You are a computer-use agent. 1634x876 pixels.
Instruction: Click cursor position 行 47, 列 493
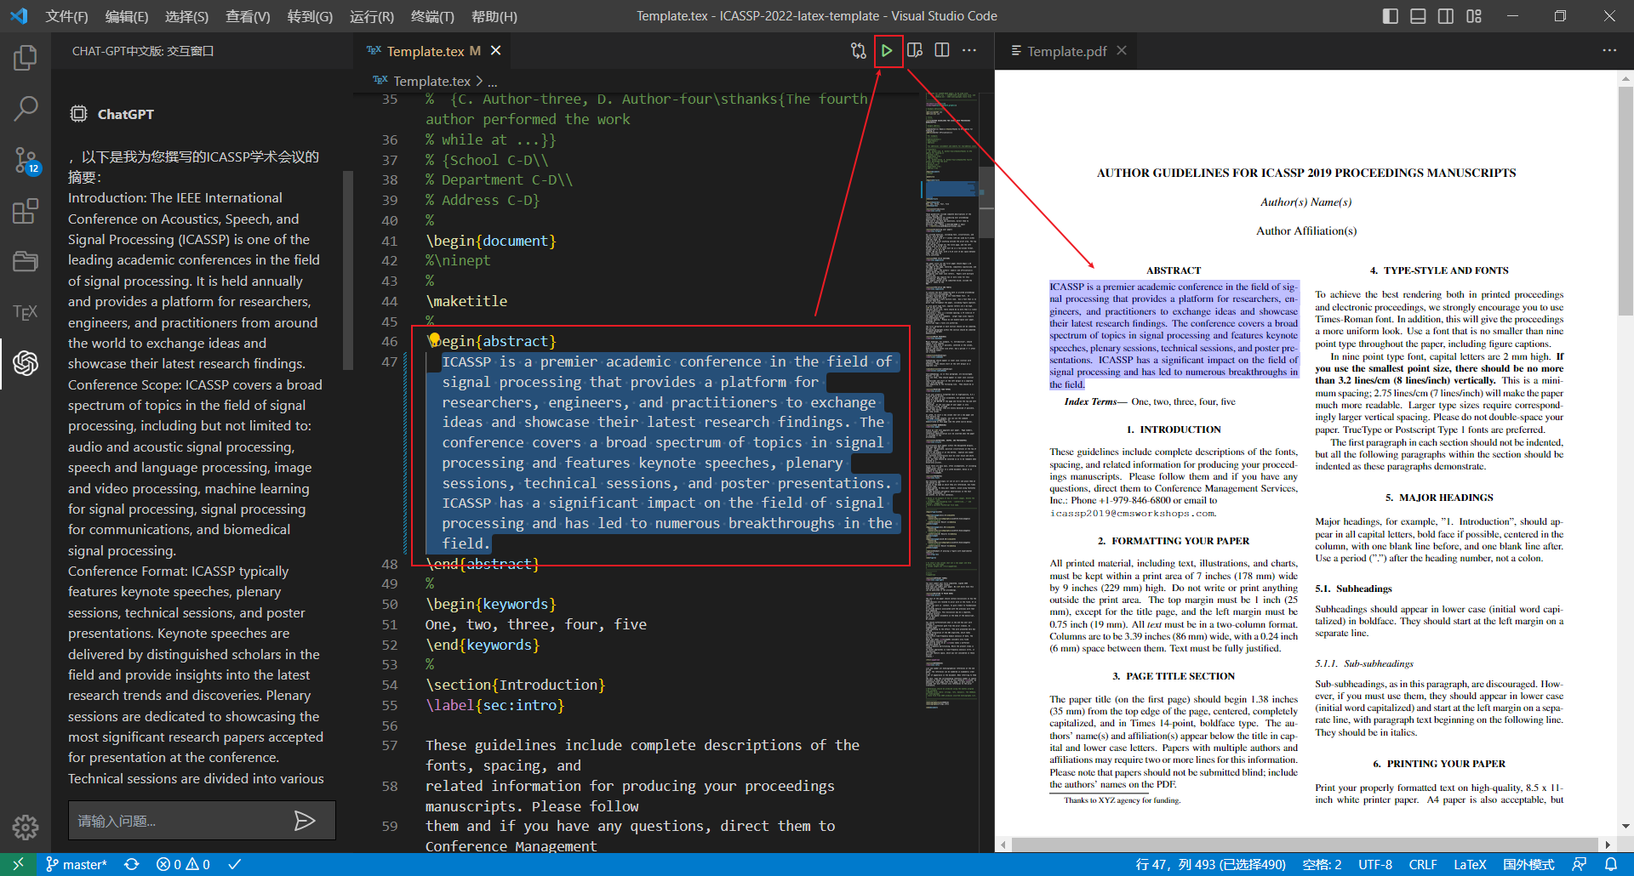1210,864
